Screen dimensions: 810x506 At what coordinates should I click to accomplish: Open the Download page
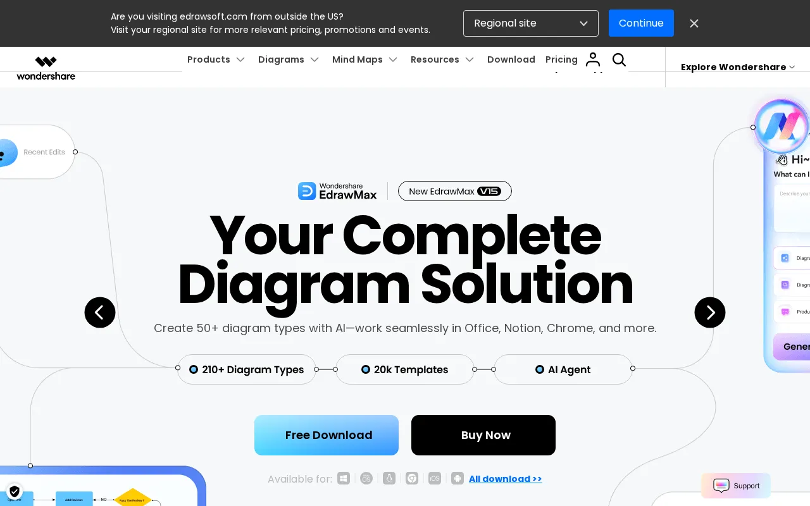(511, 59)
